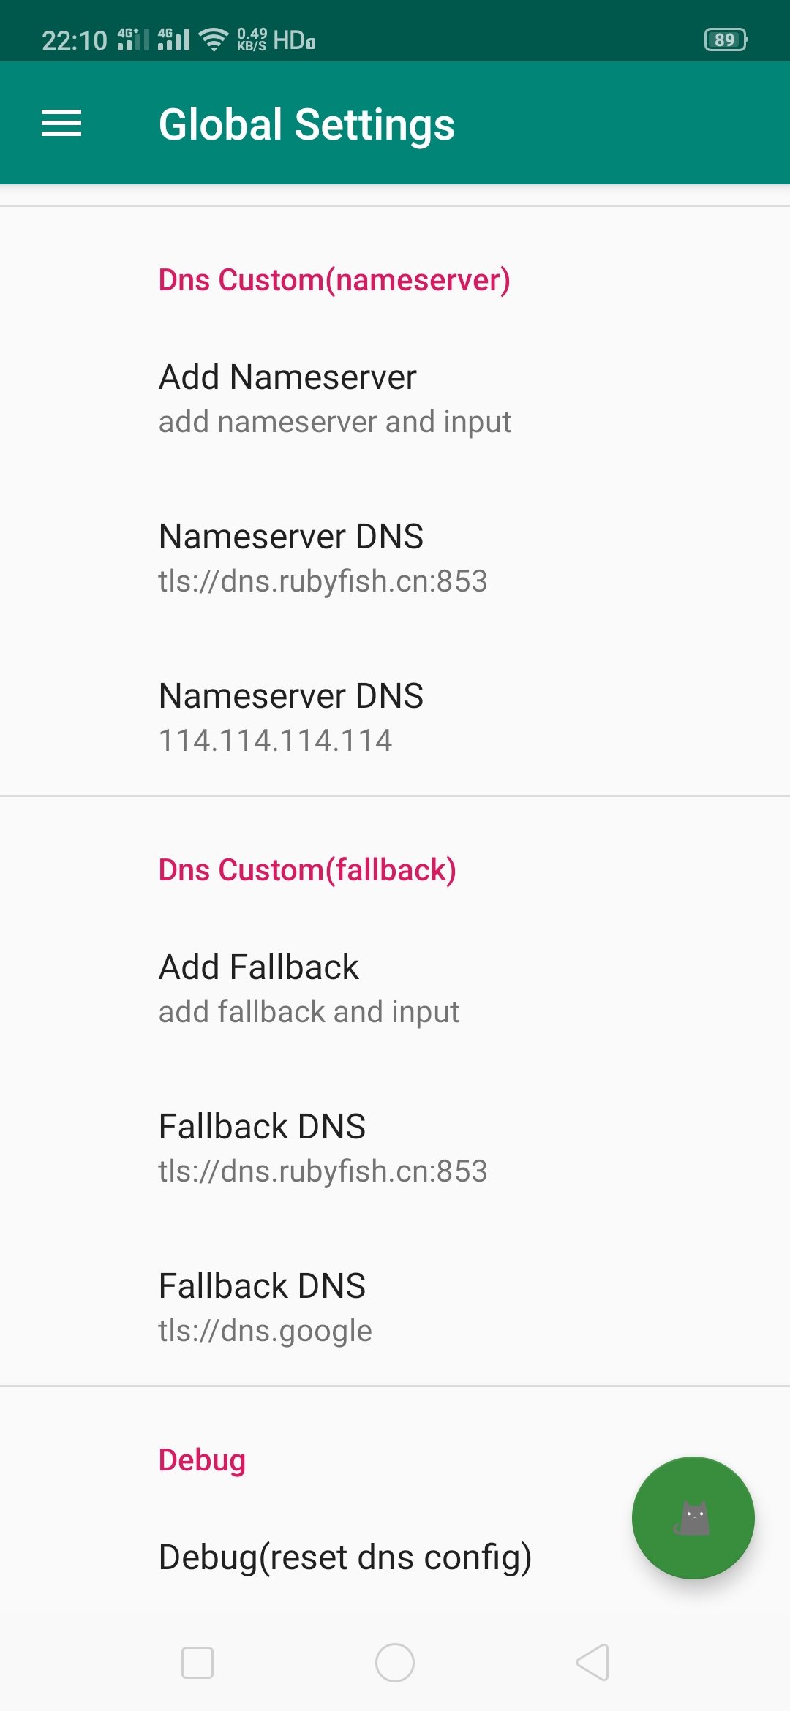The height and width of the screenshot is (1711, 790).
Task: Tap the battery indicator in status bar
Action: (x=725, y=39)
